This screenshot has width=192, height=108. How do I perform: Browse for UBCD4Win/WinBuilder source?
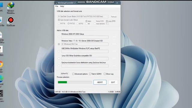coord(114,51)
